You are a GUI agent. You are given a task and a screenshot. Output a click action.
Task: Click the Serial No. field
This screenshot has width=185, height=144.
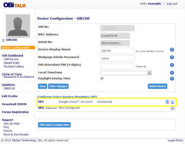[x=115, y=43]
